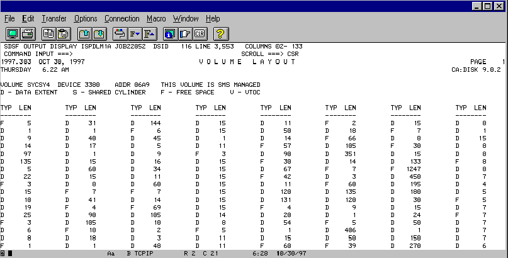Click the date text OCT 30, 1997
Viewport: 508px width, 258px height.
point(62,62)
